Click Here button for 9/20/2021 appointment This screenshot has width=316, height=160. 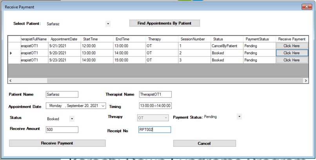coord(292,53)
